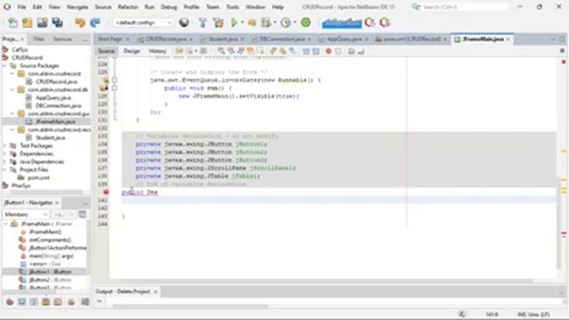Click the green circular icon in toolbar
This screenshot has width=569, height=320.
tap(306, 22)
